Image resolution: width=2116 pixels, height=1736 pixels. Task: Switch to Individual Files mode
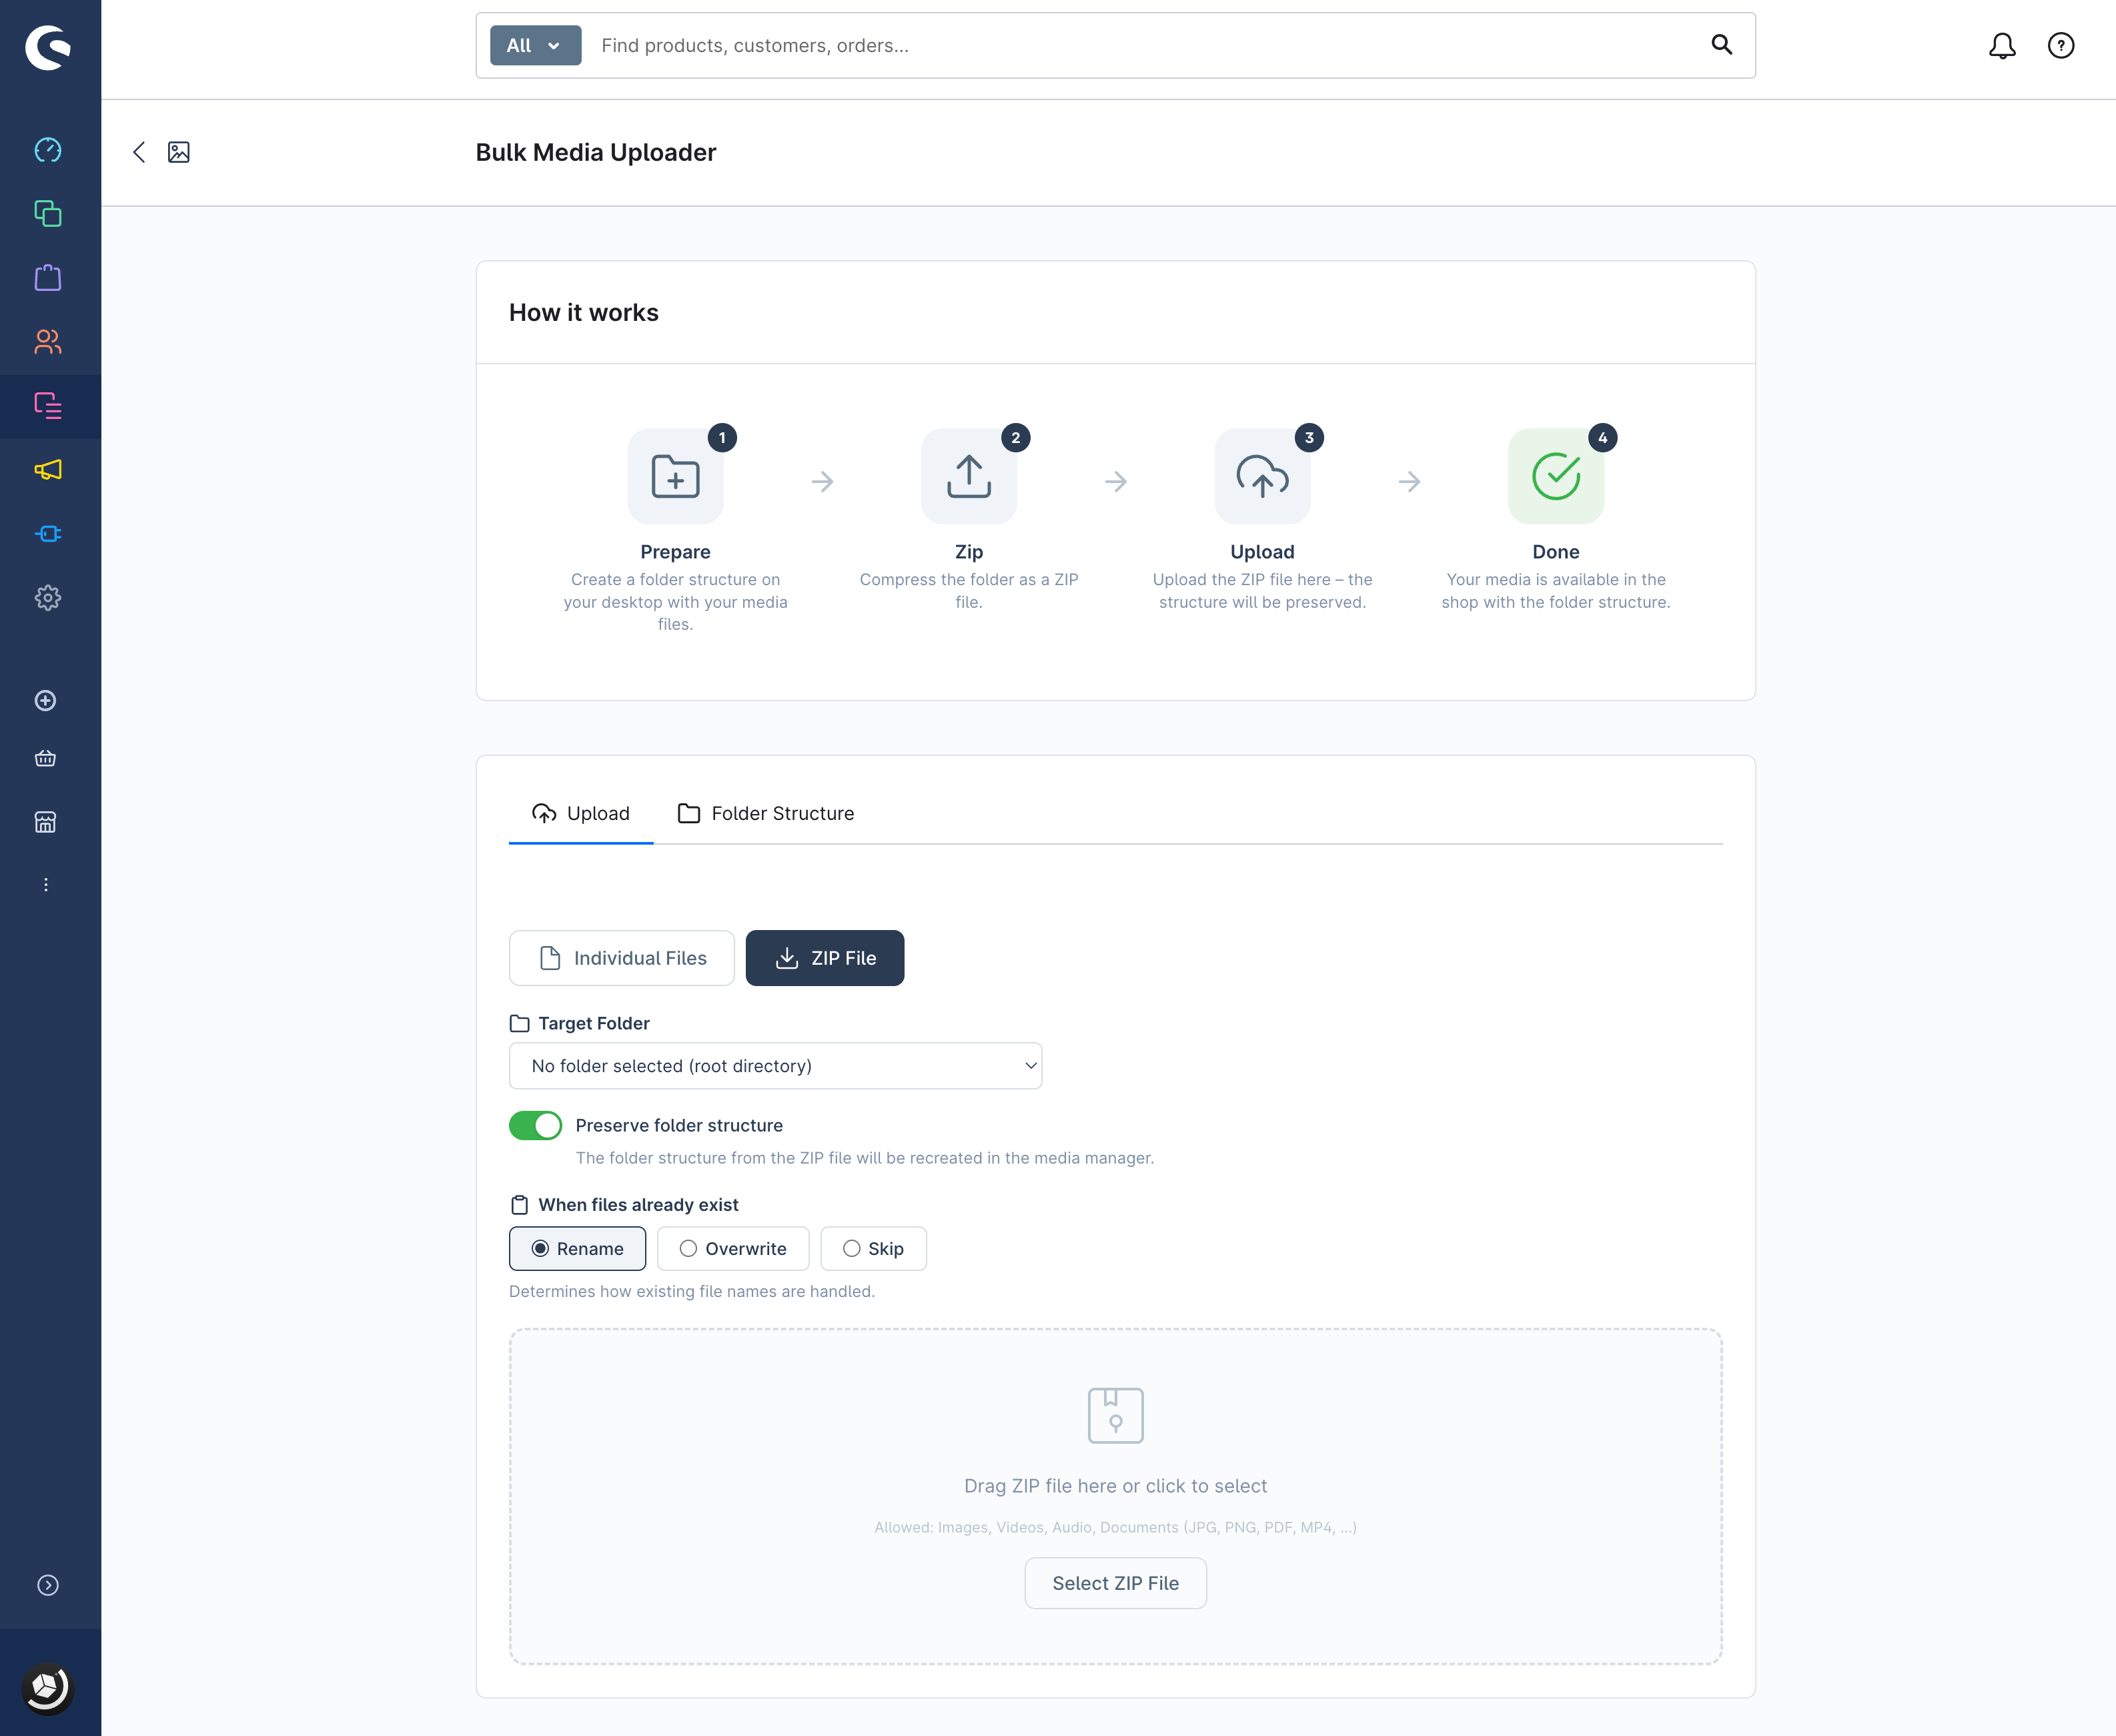[622, 958]
